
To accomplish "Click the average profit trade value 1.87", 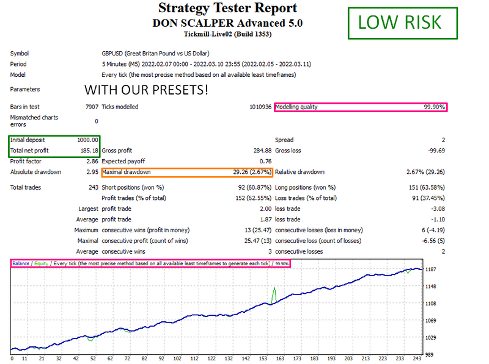I will (266, 219).
